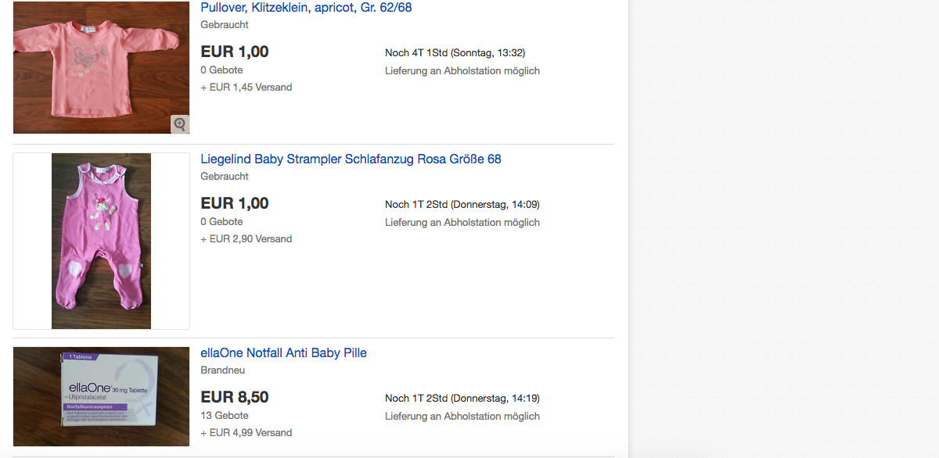Select the '13 Gebote' bid count
The width and height of the screenshot is (939, 458).
coord(225,416)
